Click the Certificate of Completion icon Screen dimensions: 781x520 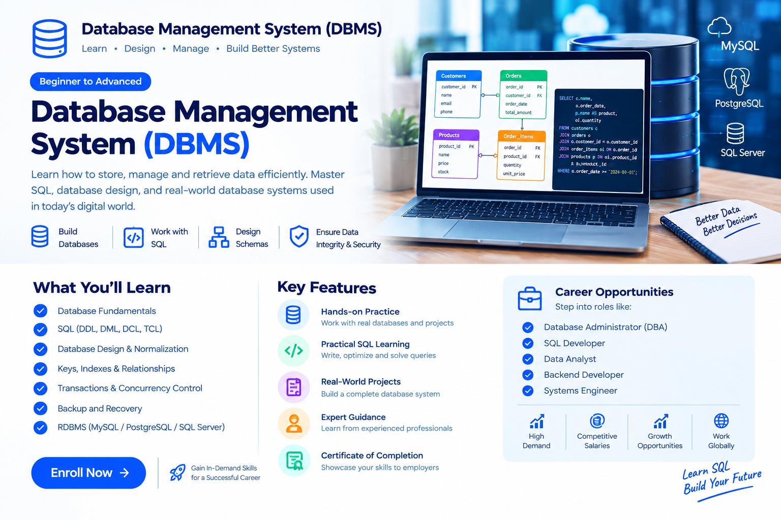click(293, 460)
